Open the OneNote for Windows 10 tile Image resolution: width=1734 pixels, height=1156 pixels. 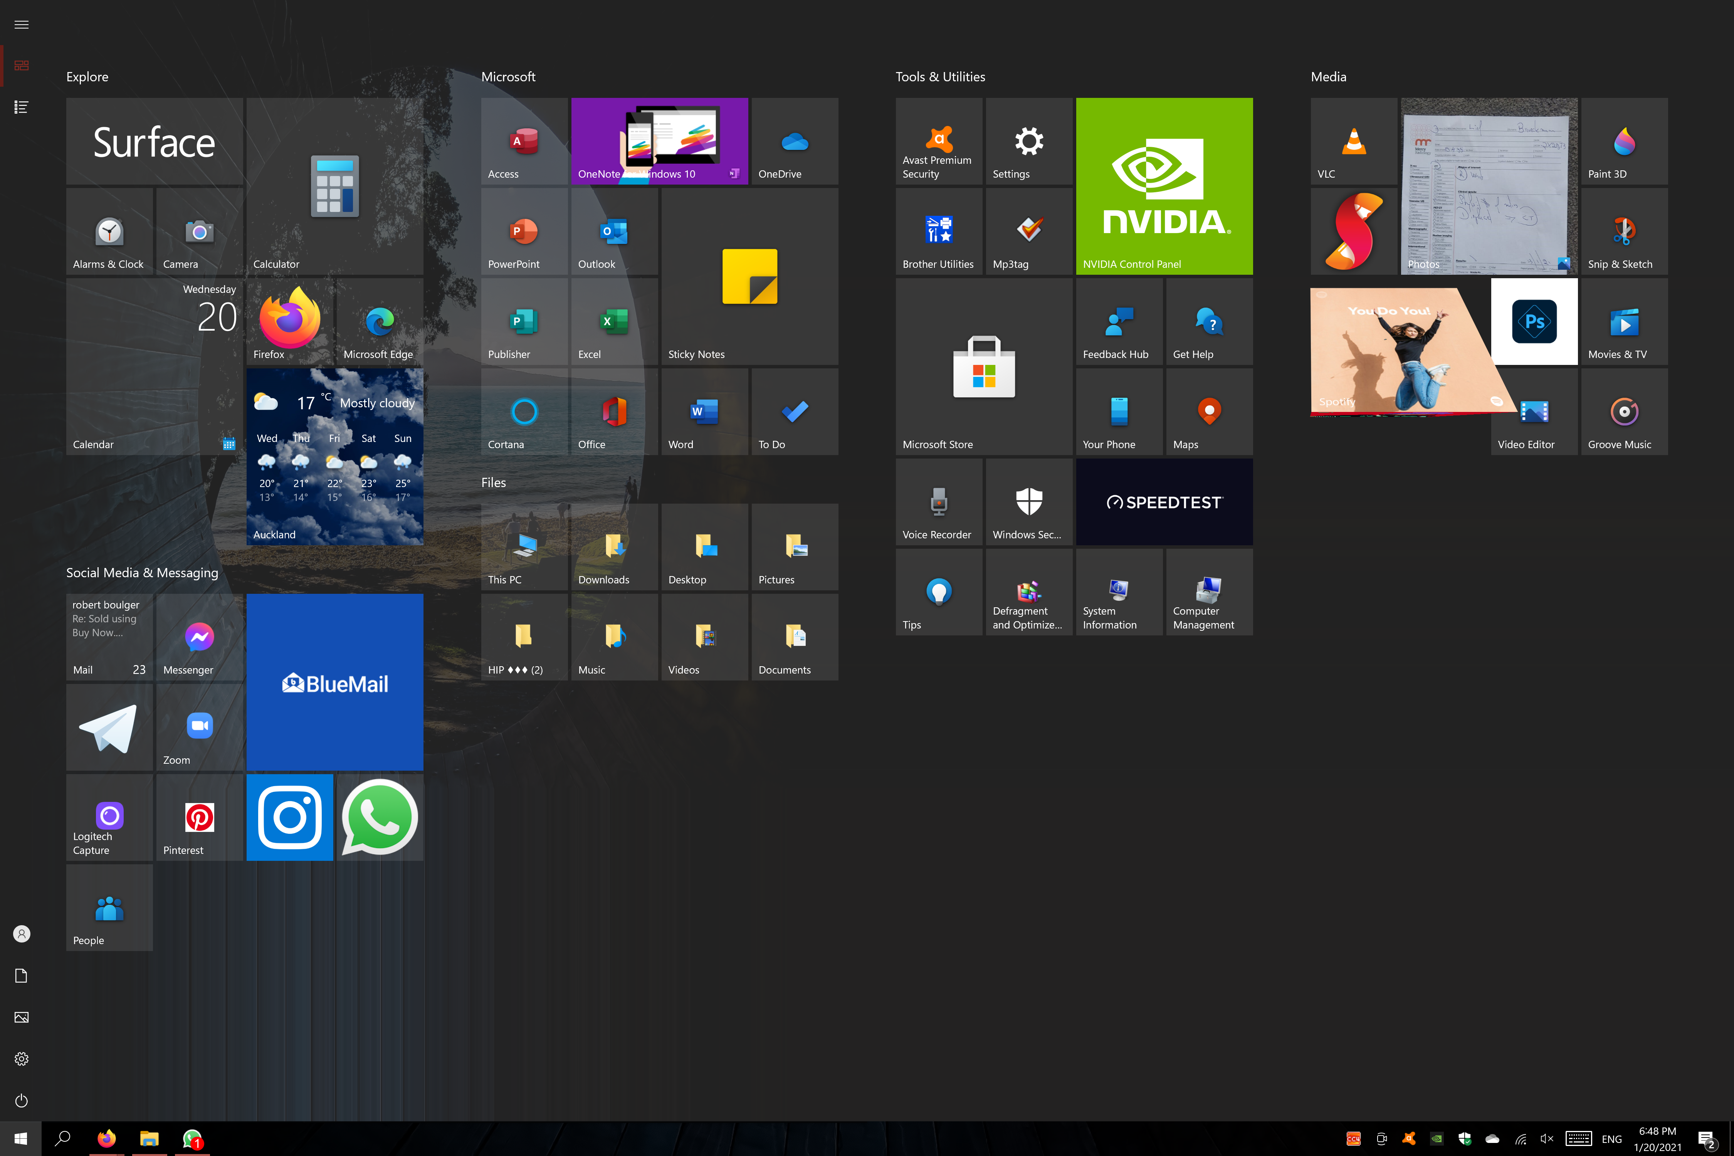click(659, 141)
